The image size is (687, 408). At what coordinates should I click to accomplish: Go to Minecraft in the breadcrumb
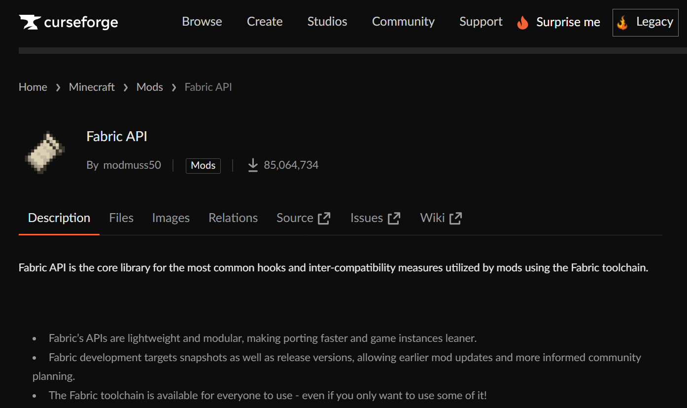[92, 87]
